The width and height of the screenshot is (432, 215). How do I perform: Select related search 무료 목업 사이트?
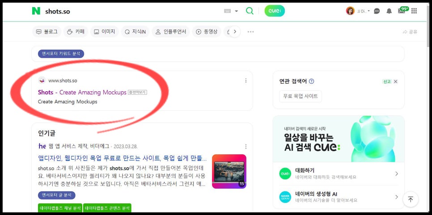pyautogui.click(x=301, y=96)
